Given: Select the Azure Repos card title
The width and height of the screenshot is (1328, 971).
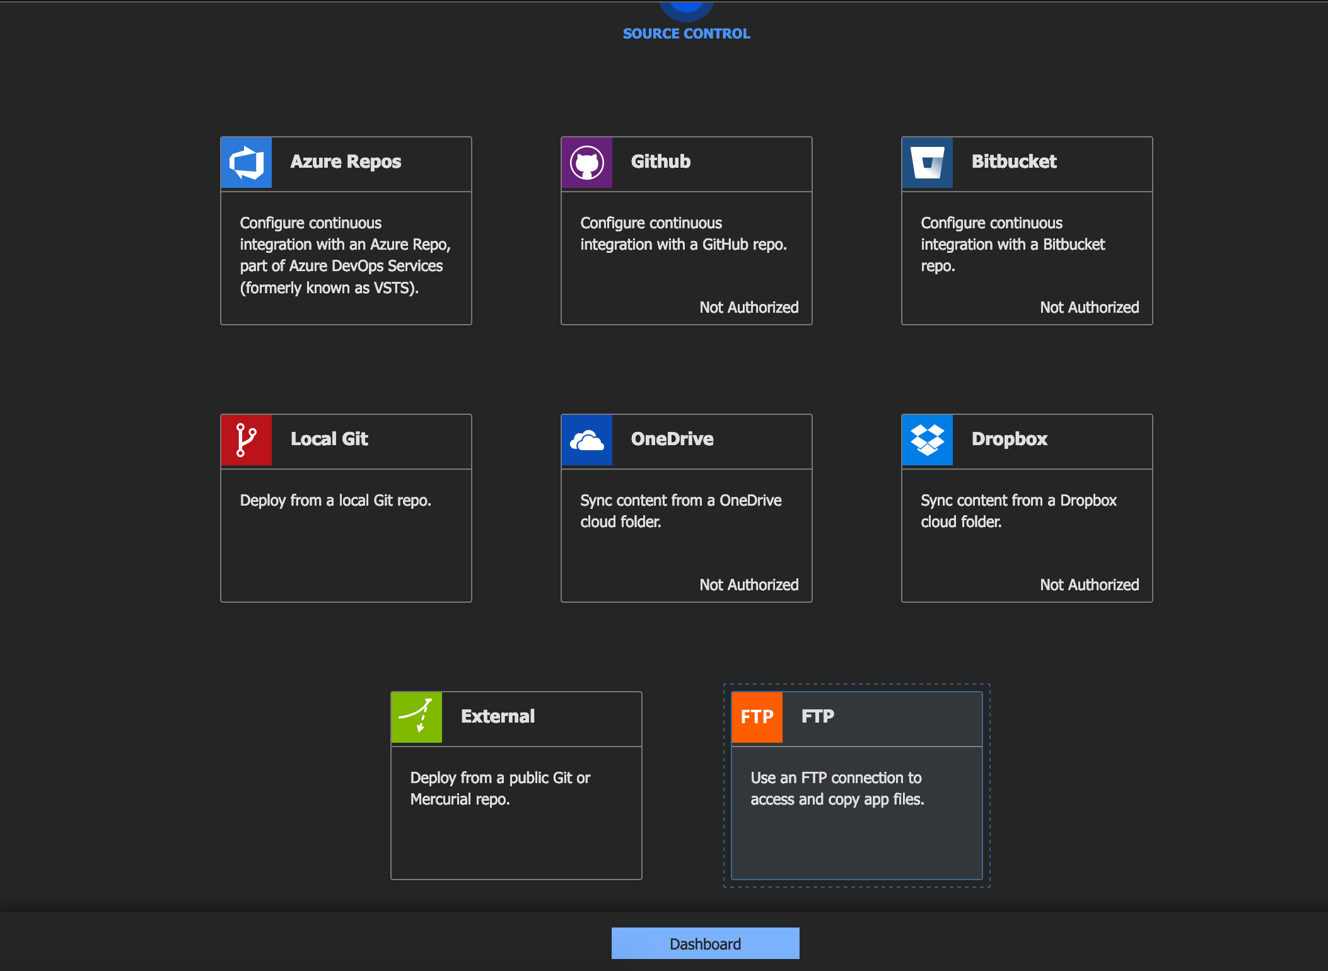Looking at the screenshot, I should click(x=346, y=161).
